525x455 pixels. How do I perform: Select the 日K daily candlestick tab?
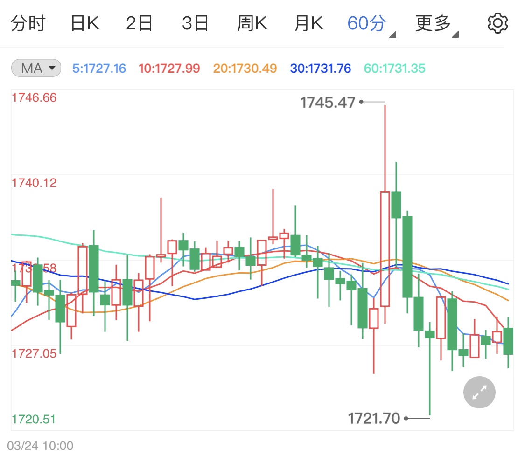click(x=85, y=23)
